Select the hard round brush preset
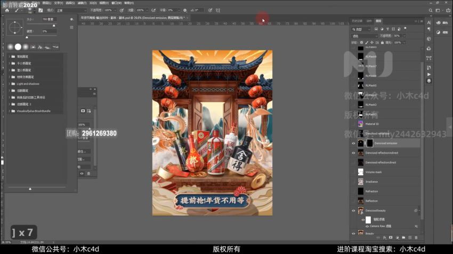The image size is (453, 254). [18, 47]
